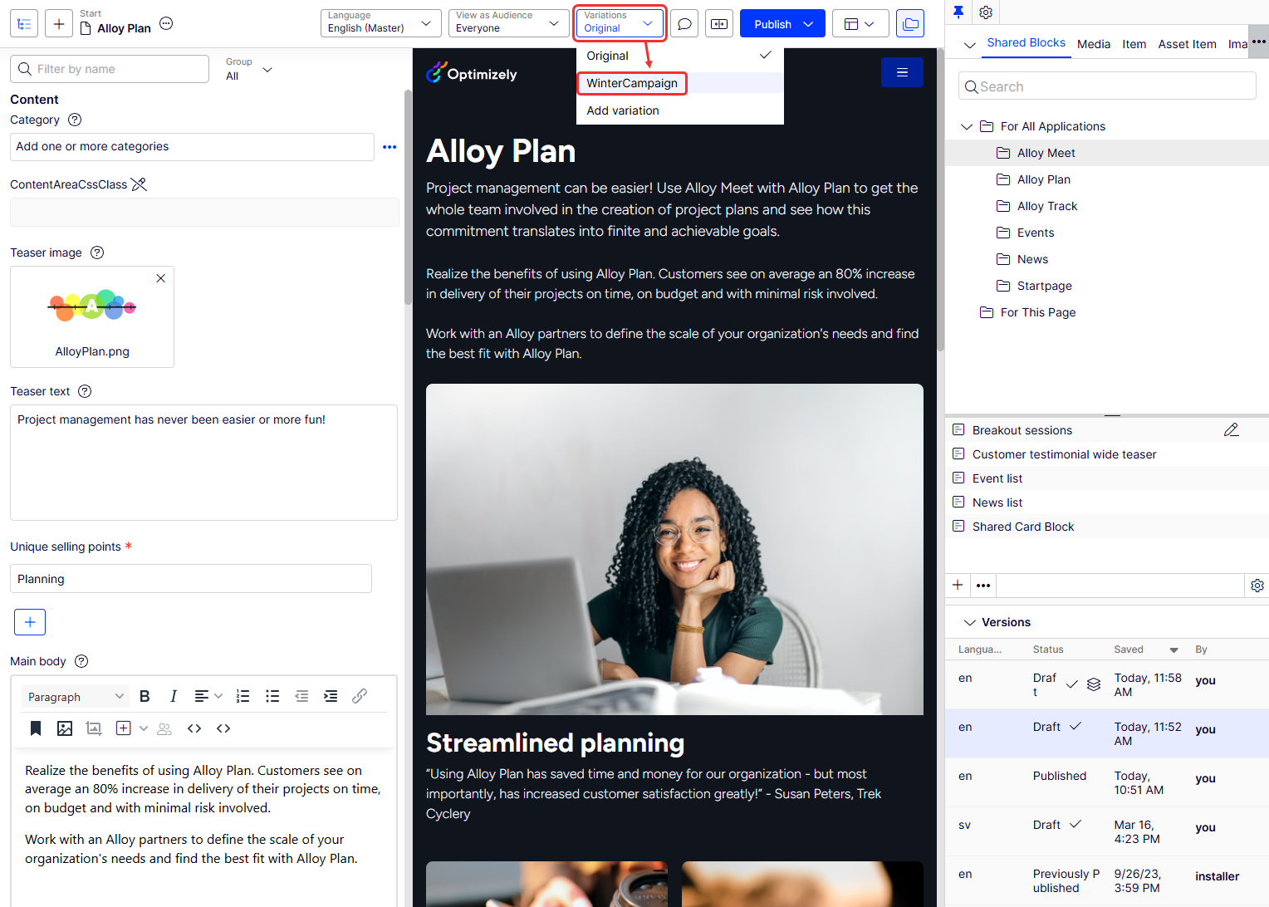Open the Language dropdown

pos(380,23)
